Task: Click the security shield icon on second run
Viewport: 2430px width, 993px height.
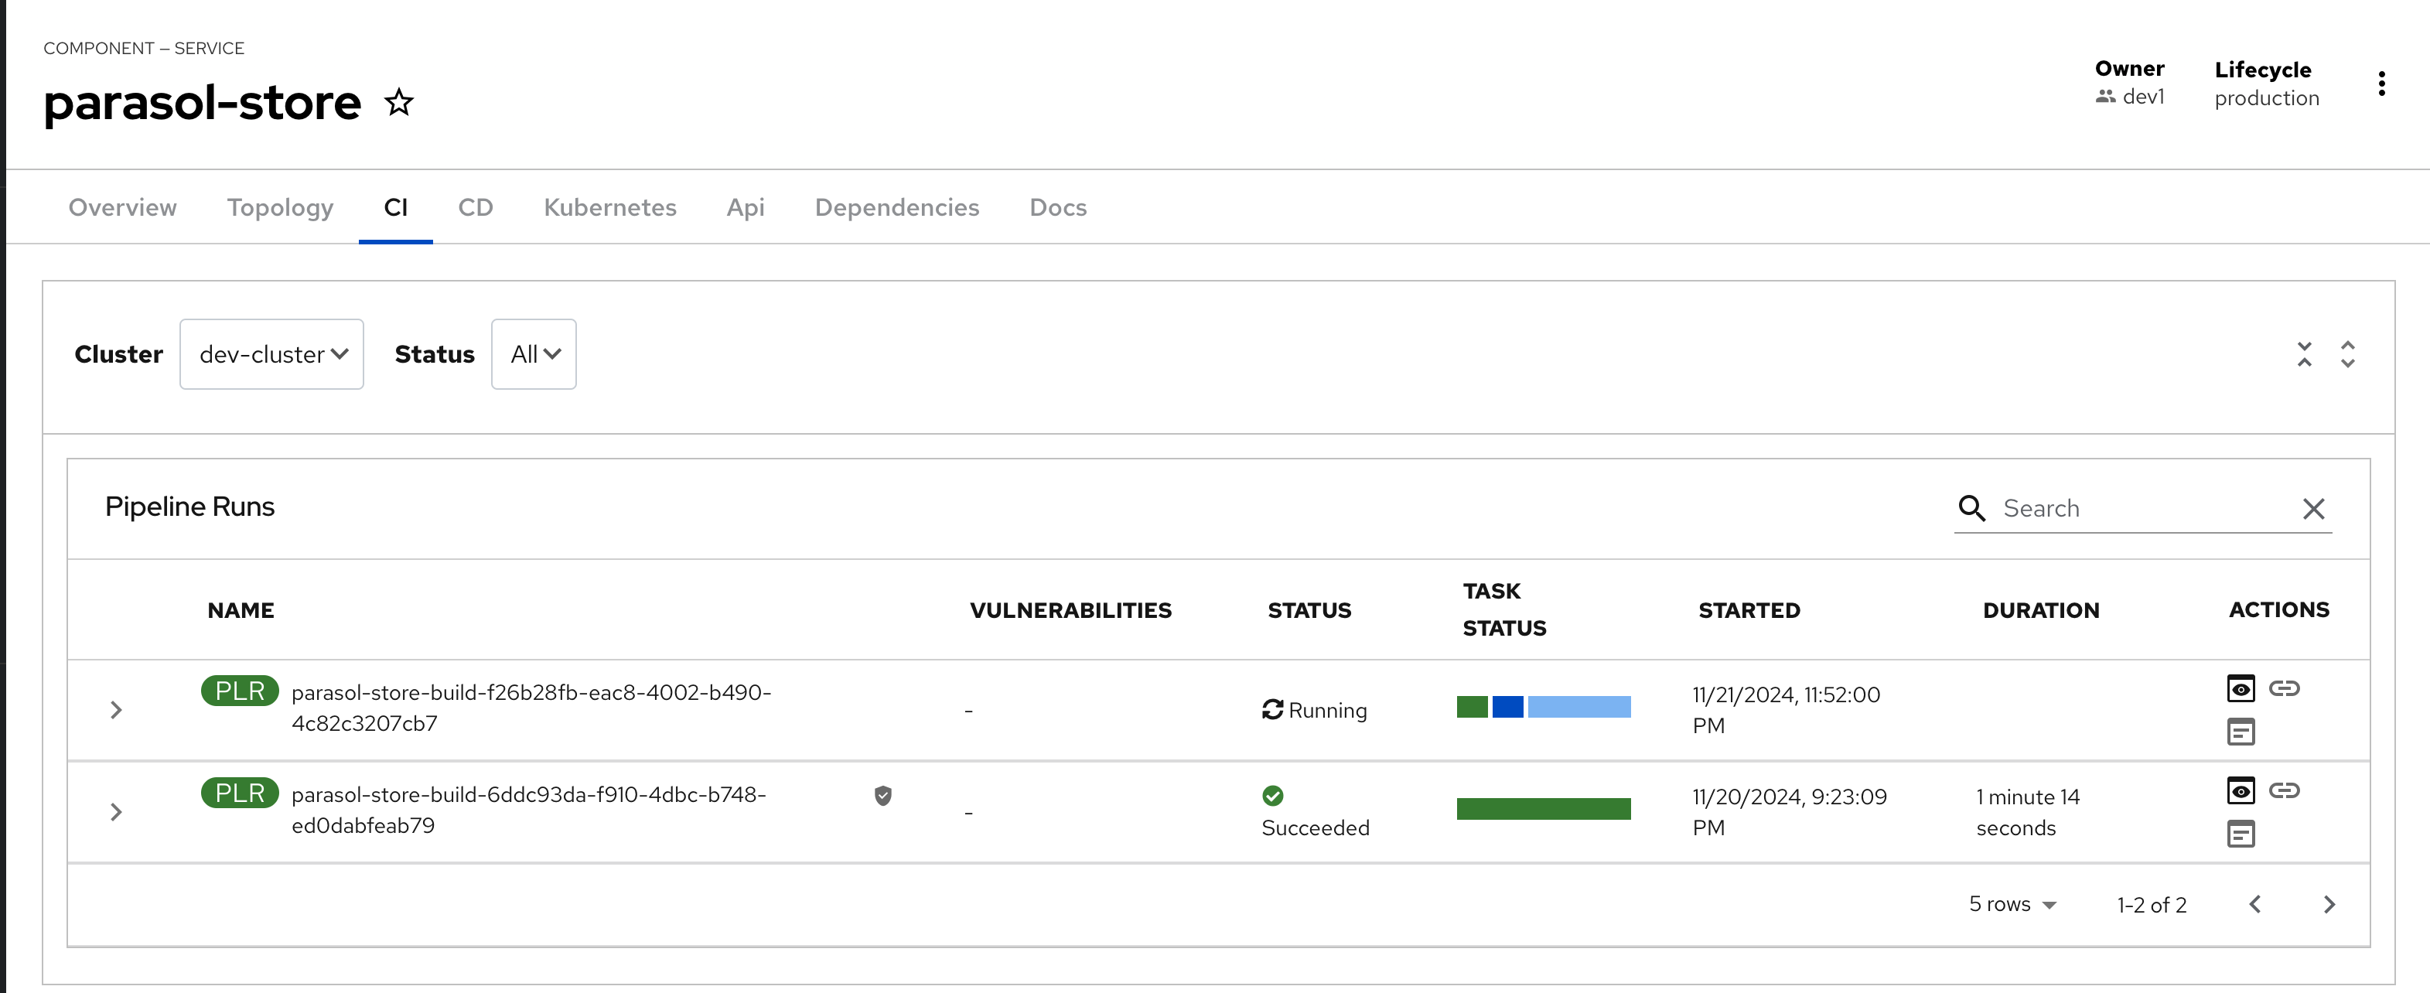Action: [883, 795]
